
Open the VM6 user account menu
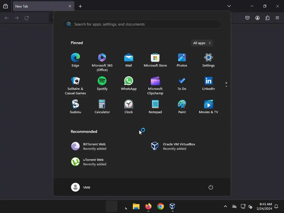click(x=81, y=187)
